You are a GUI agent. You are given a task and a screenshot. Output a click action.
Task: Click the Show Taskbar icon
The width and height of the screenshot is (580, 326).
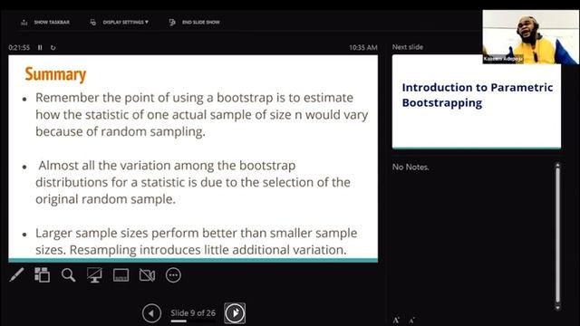[24, 22]
